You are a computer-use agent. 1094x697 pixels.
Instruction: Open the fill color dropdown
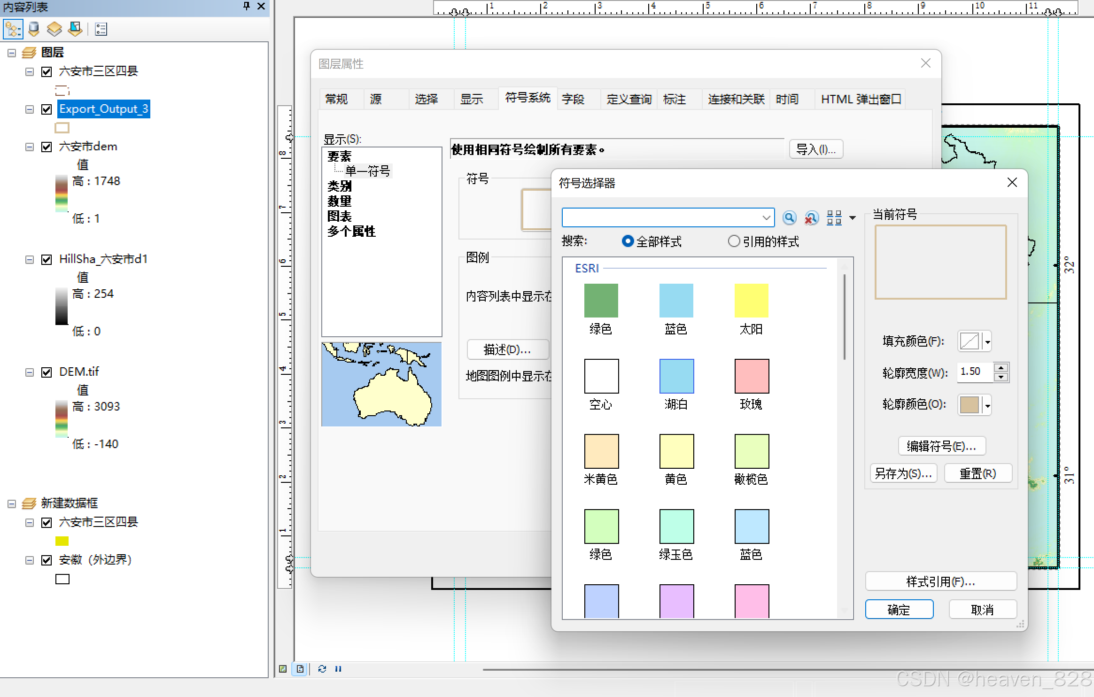click(987, 341)
